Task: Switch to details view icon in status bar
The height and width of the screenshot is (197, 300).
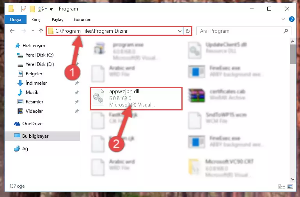Action: [281, 186]
